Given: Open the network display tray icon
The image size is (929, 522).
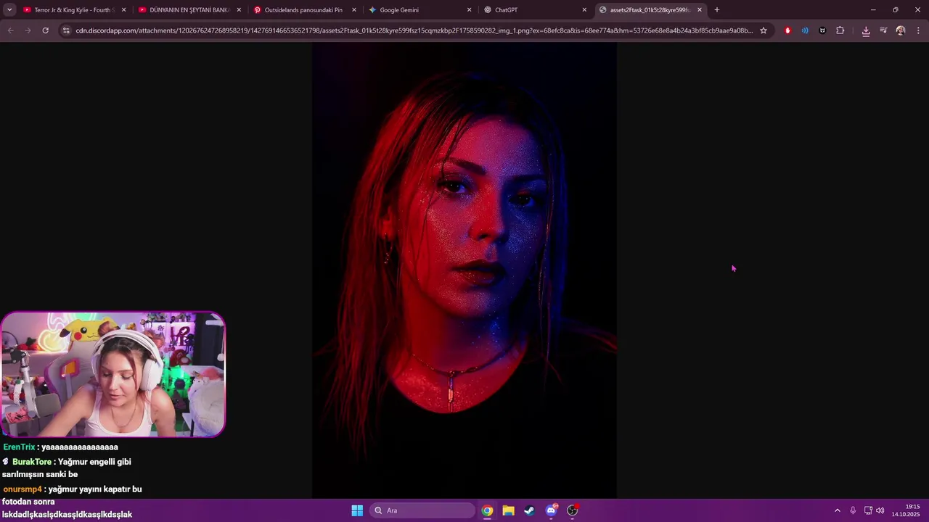Looking at the screenshot, I should (x=868, y=510).
